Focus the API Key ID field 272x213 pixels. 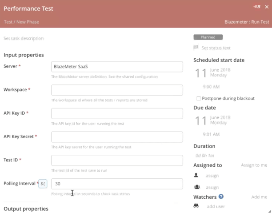pyautogui.click(x=117, y=113)
